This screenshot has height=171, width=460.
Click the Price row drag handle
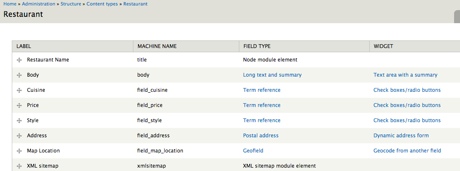(19, 106)
